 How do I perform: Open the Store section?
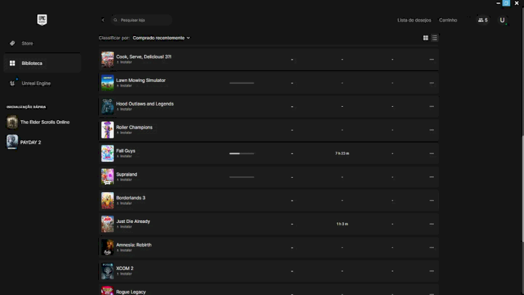[x=28, y=43]
